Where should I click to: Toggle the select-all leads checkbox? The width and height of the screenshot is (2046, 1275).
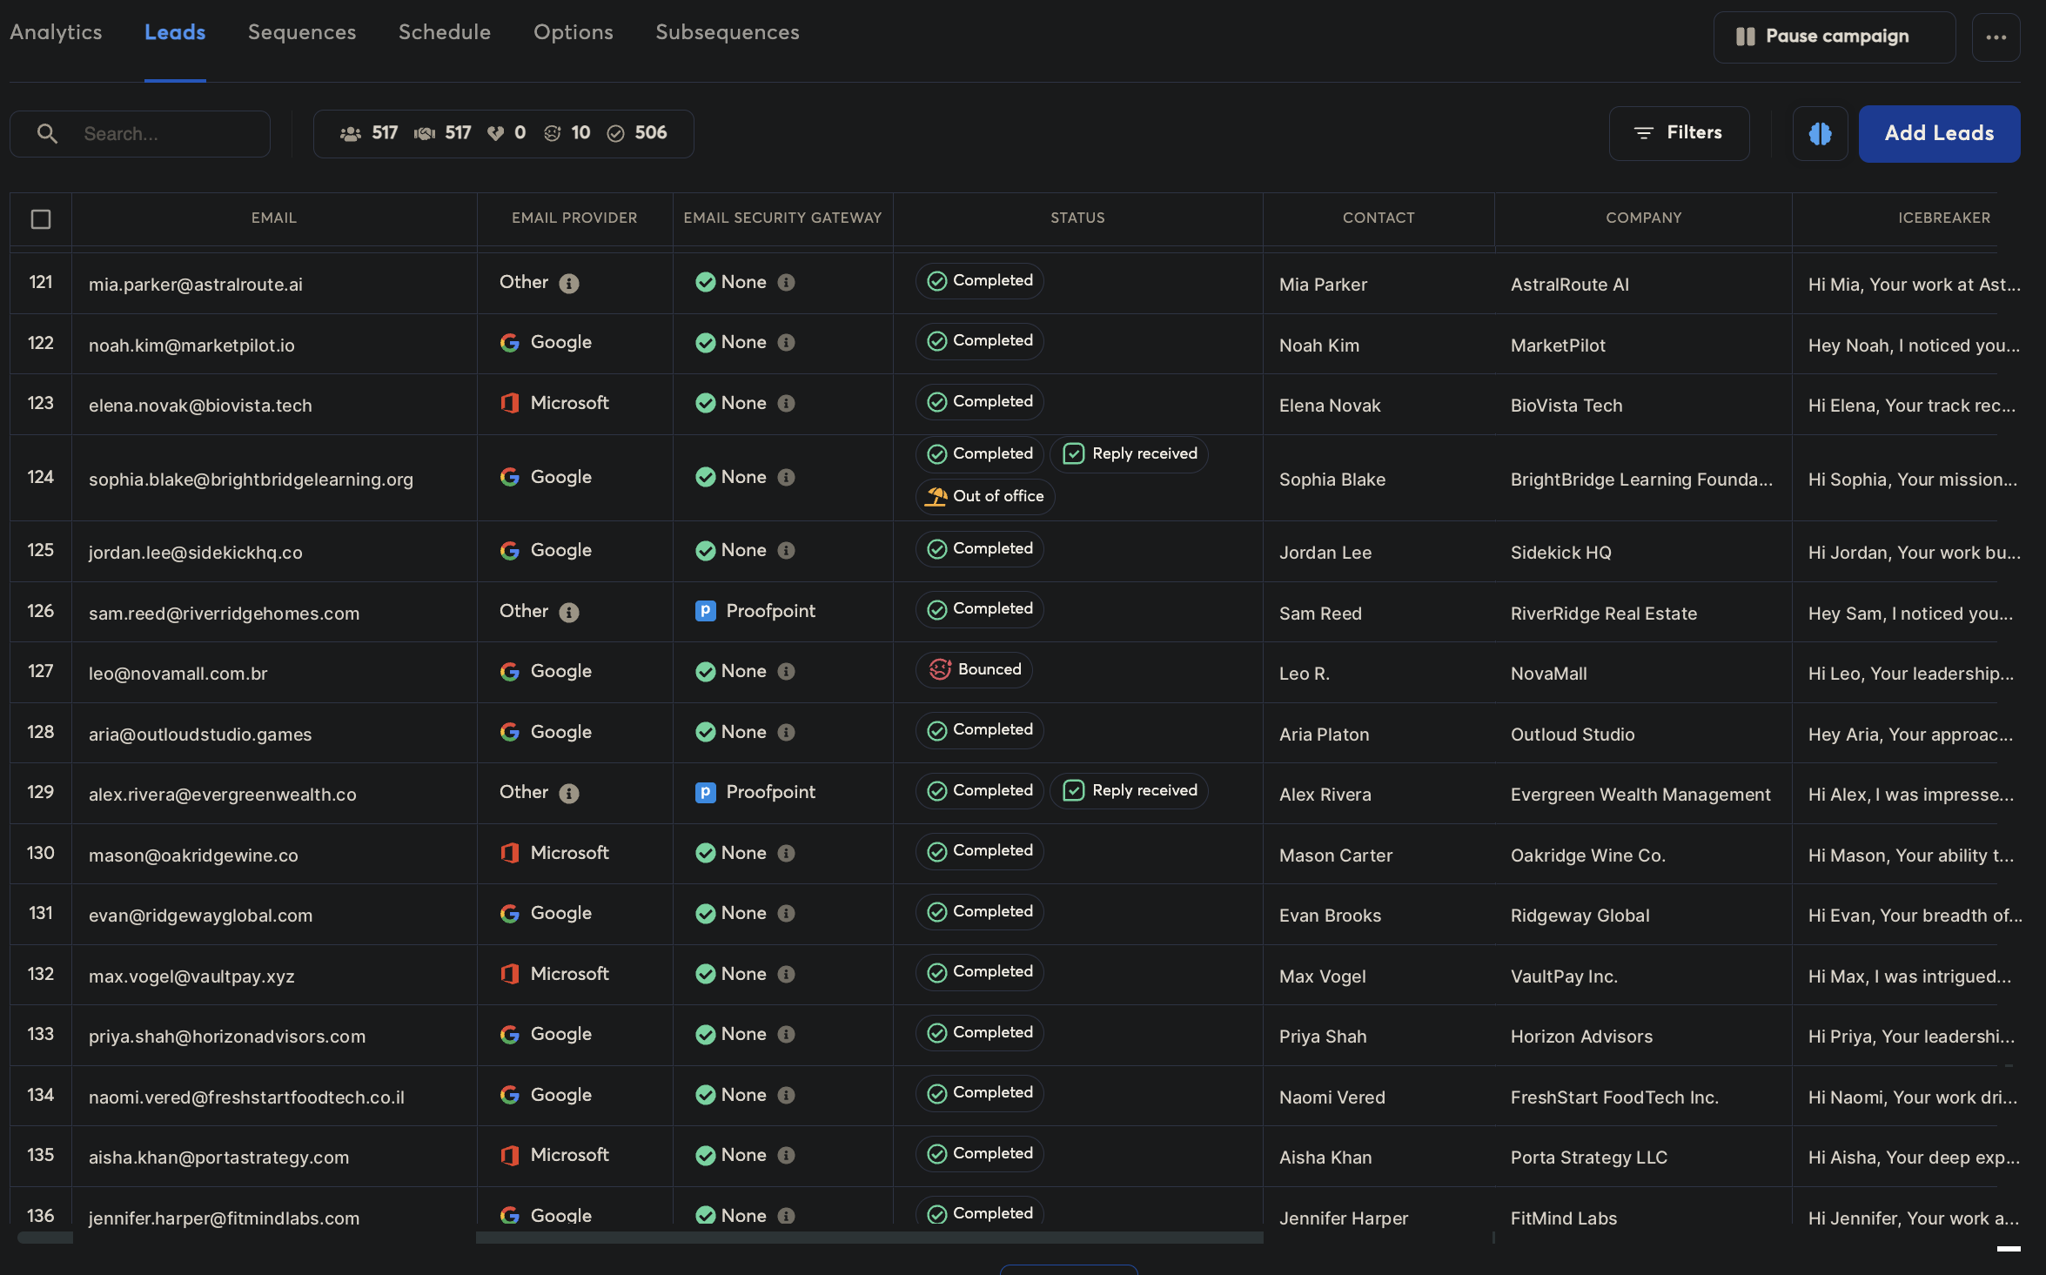tap(40, 219)
